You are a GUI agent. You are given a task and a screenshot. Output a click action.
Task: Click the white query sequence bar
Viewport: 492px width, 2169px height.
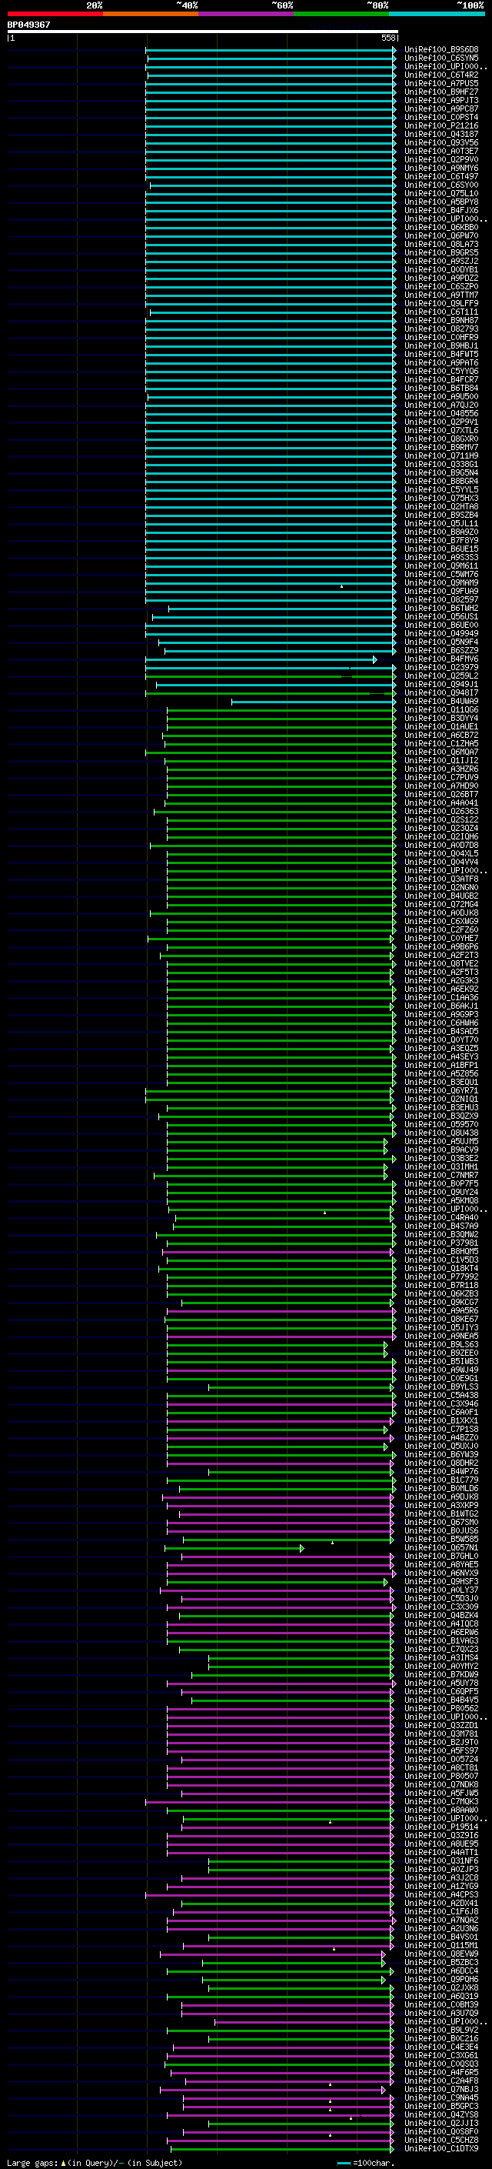point(203,31)
